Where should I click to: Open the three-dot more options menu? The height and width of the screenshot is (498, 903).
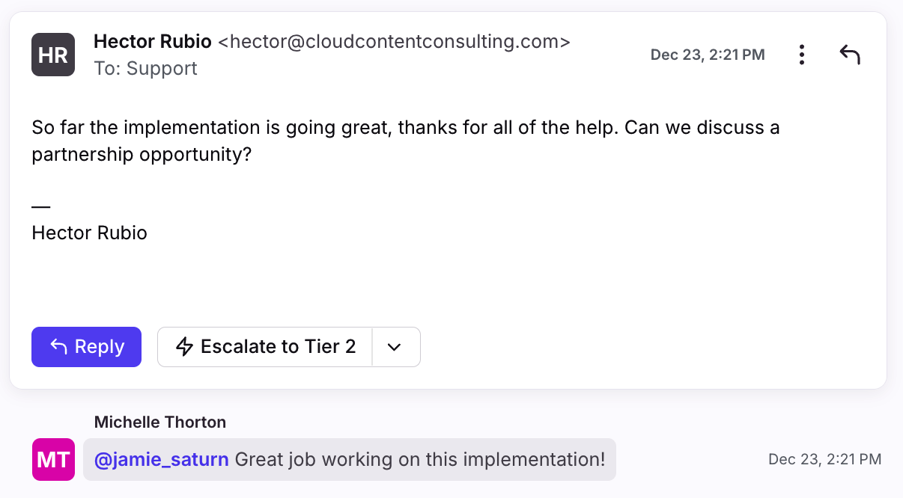pyautogui.click(x=802, y=55)
